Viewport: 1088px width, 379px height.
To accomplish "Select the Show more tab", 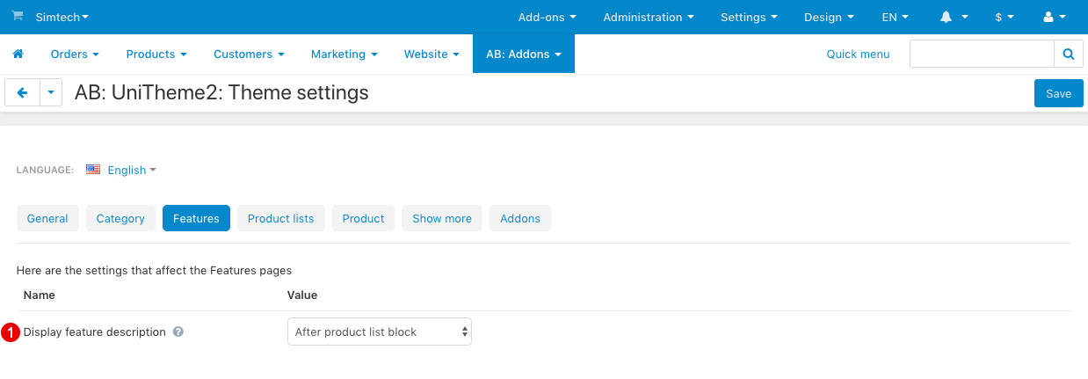I will point(441,218).
